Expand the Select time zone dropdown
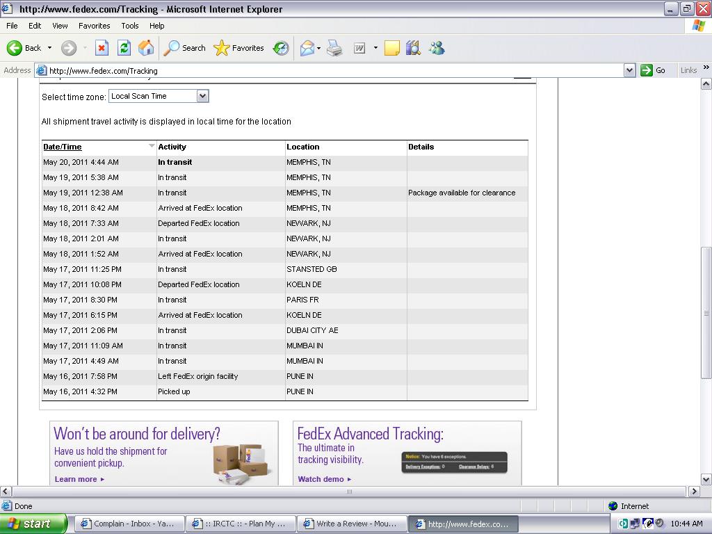The height and width of the screenshot is (534, 712). point(202,97)
